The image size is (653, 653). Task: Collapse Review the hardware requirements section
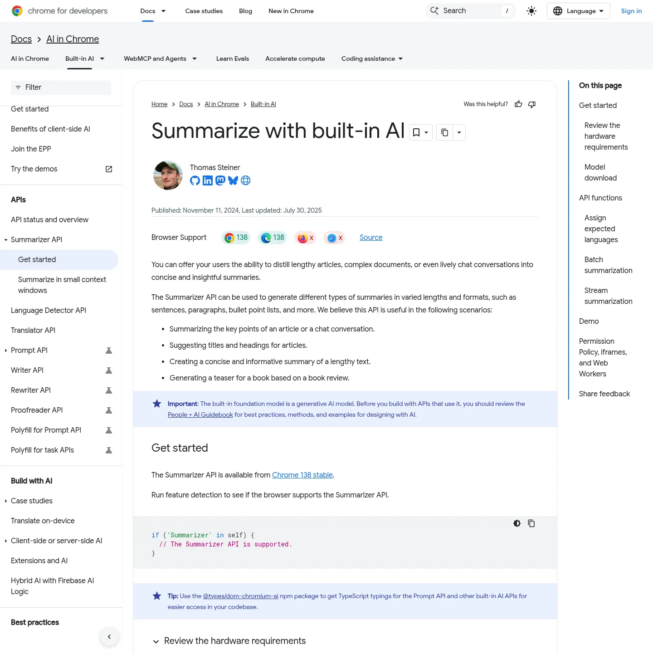[x=156, y=641]
